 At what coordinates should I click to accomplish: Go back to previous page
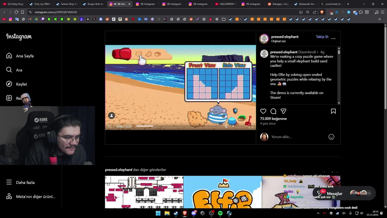tap(4, 12)
